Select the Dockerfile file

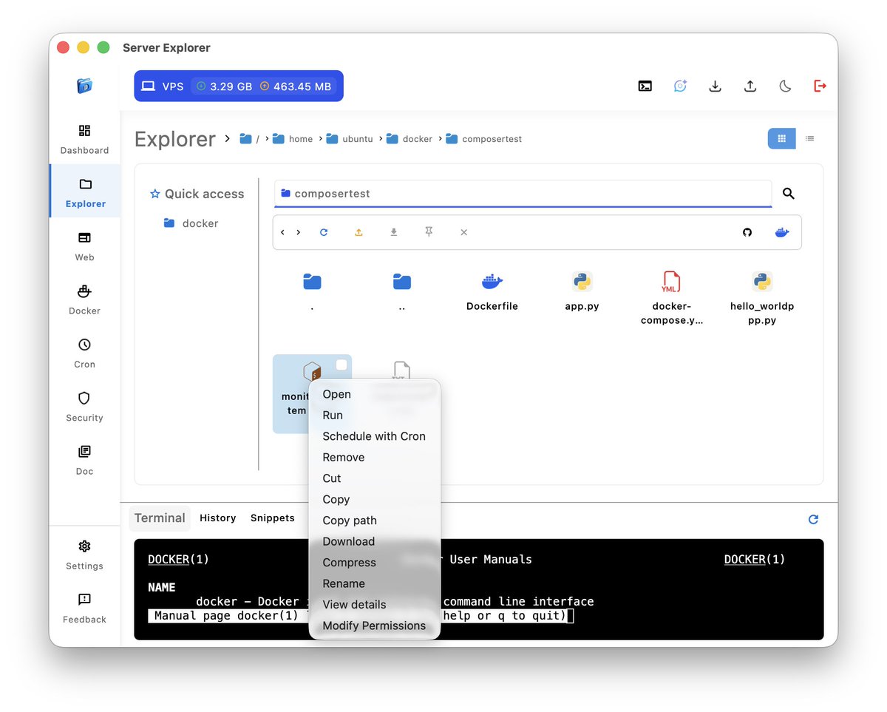click(x=492, y=291)
